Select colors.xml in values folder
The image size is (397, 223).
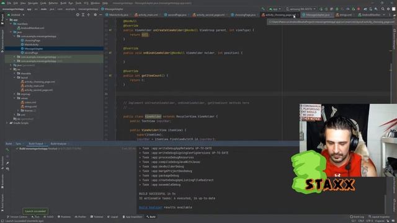pyautogui.click(x=29, y=102)
